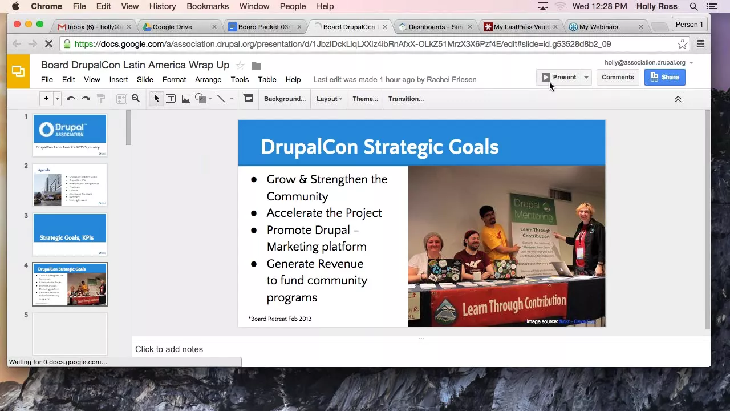The height and width of the screenshot is (411, 730).
Task: Go back with browser back arrow
Action: [17, 44]
